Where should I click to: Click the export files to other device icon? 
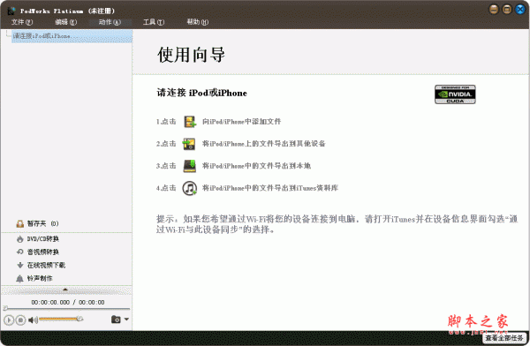pyautogui.click(x=189, y=144)
